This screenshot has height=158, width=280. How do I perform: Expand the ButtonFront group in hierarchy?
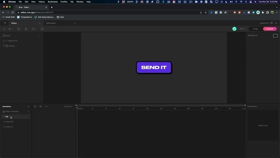[x=4, y=41]
